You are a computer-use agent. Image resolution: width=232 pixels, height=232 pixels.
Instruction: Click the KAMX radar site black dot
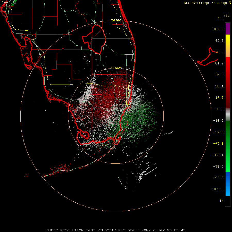(116, 115)
